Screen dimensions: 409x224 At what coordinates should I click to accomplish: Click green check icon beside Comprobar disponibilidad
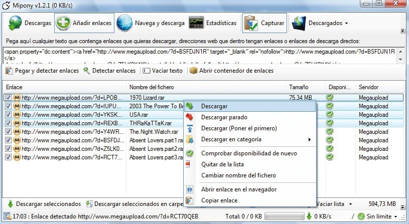190,153
